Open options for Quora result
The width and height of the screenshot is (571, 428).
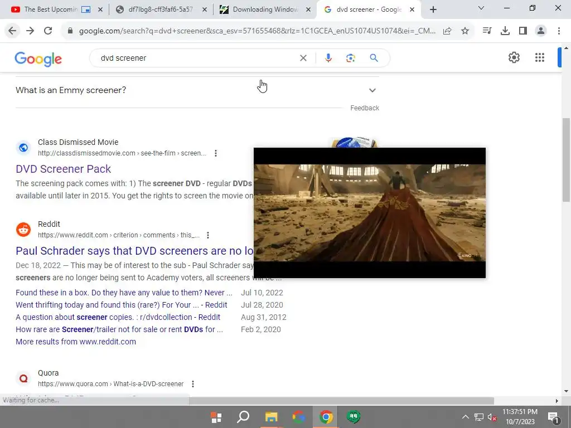(x=192, y=384)
